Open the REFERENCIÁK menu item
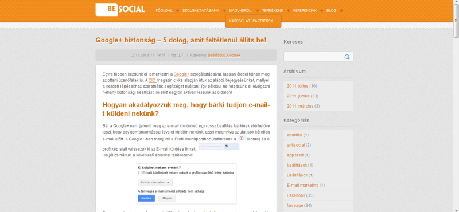The height and width of the screenshot is (212, 459). [305, 10]
